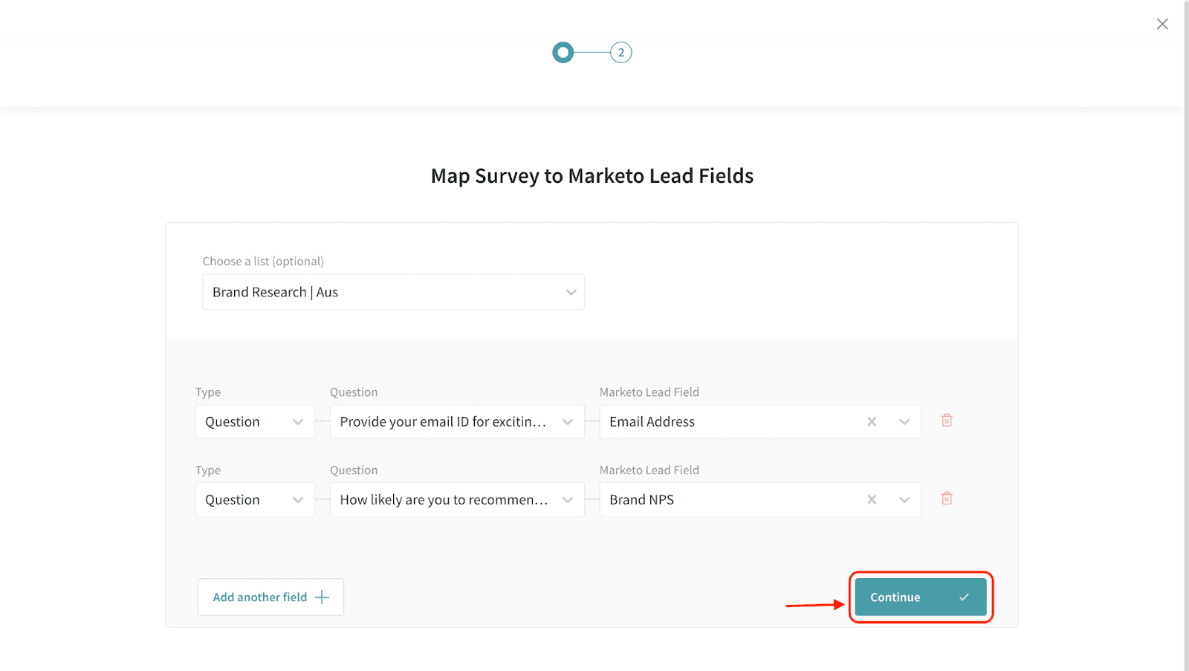Expand Email Address lead field chevron
Viewport: 1189px width, 671px height.
904,421
